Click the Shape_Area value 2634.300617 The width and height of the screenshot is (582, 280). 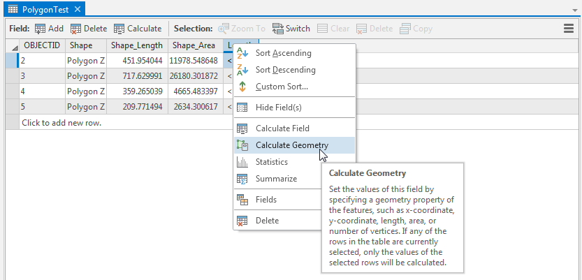tap(196, 107)
